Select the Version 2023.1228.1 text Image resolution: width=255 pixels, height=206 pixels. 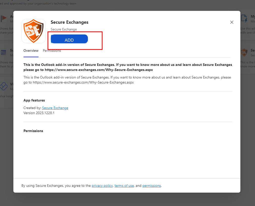point(39,113)
